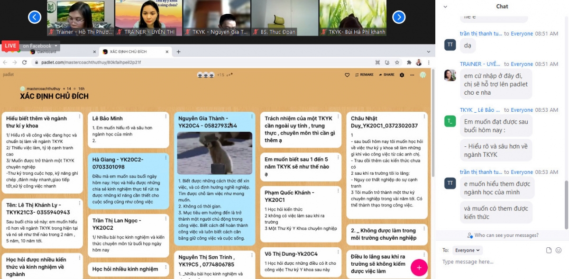Click the pink add post plus button
This screenshot has height=279, width=569.
click(x=419, y=268)
